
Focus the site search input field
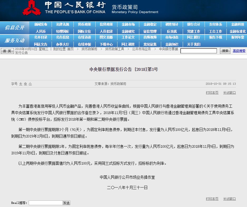point(199,51)
